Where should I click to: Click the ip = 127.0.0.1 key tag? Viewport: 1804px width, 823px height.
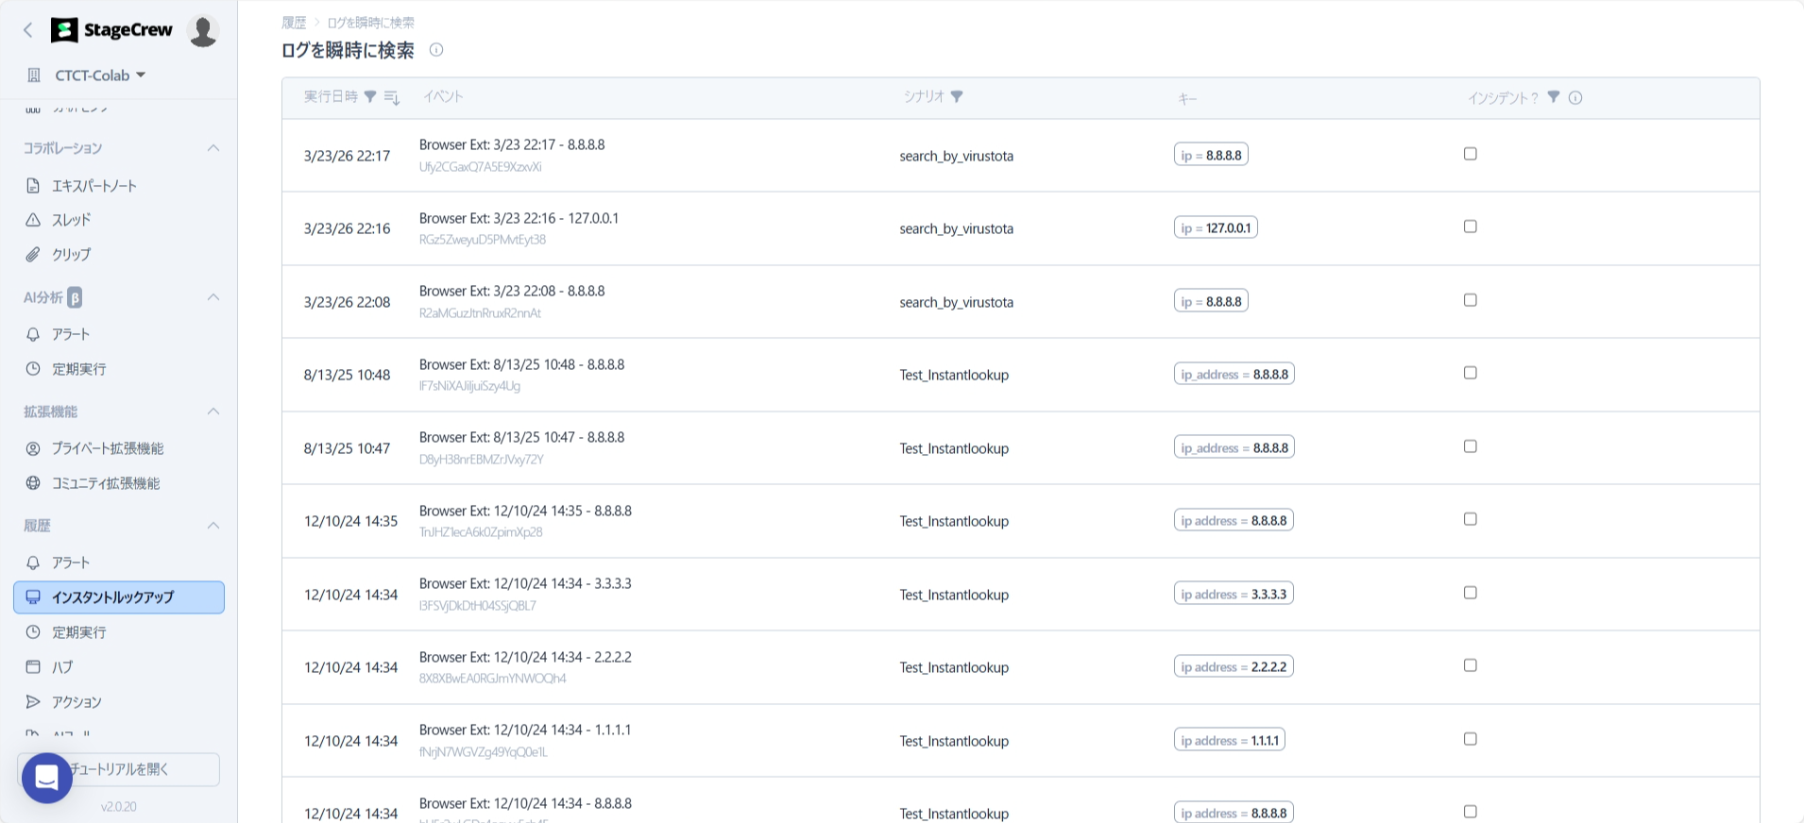[1216, 228]
